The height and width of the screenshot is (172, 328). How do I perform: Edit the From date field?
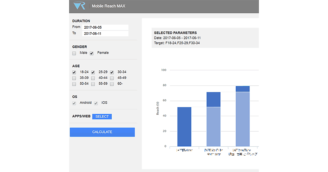tap(105, 27)
